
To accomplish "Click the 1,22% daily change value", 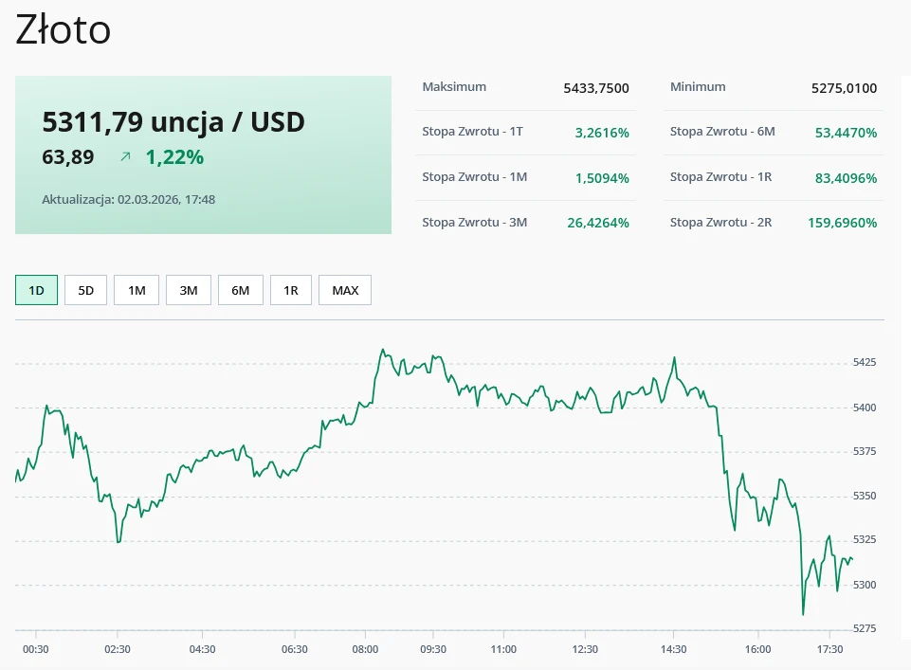I will [x=174, y=157].
